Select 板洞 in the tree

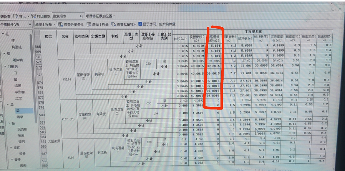(x=22, y=142)
